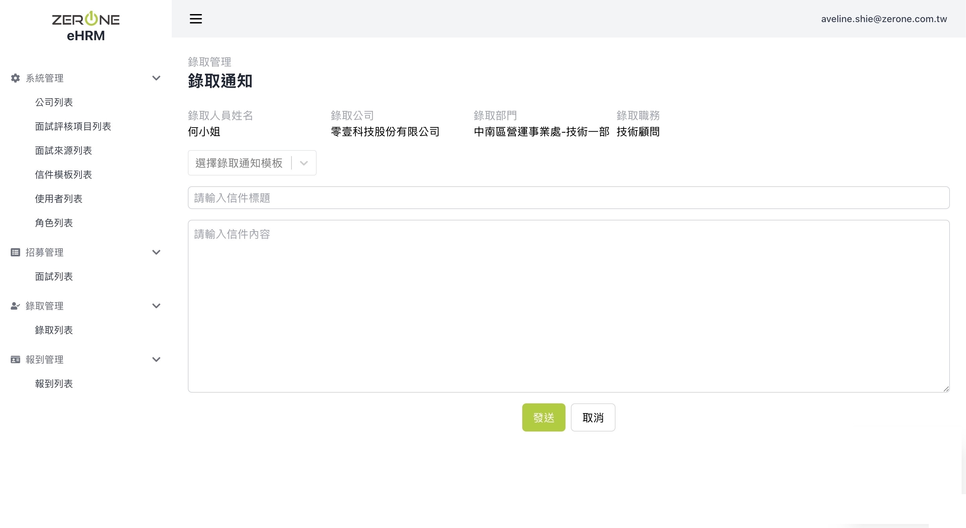This screenshot has width=966, height=528.
Task: Select 錄取列表 in the sidebar
Action: pos(54,330)
